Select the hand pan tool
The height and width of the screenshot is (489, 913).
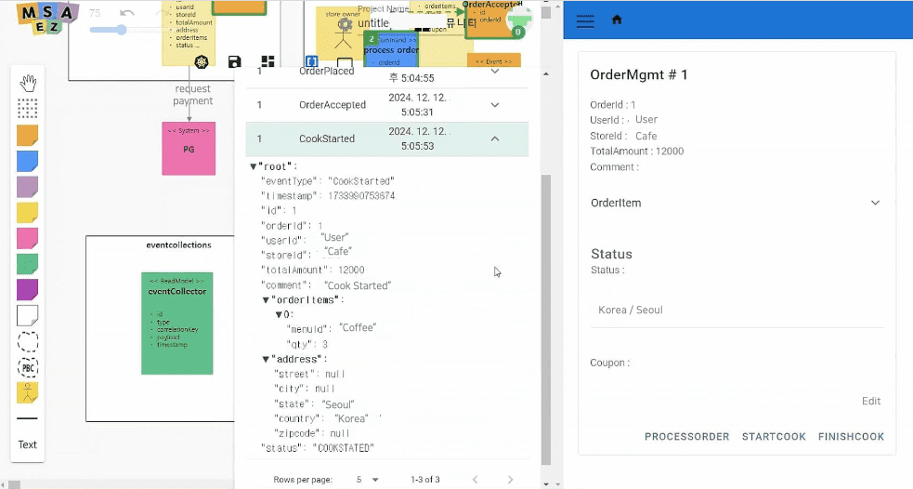[x=28, y=83]
